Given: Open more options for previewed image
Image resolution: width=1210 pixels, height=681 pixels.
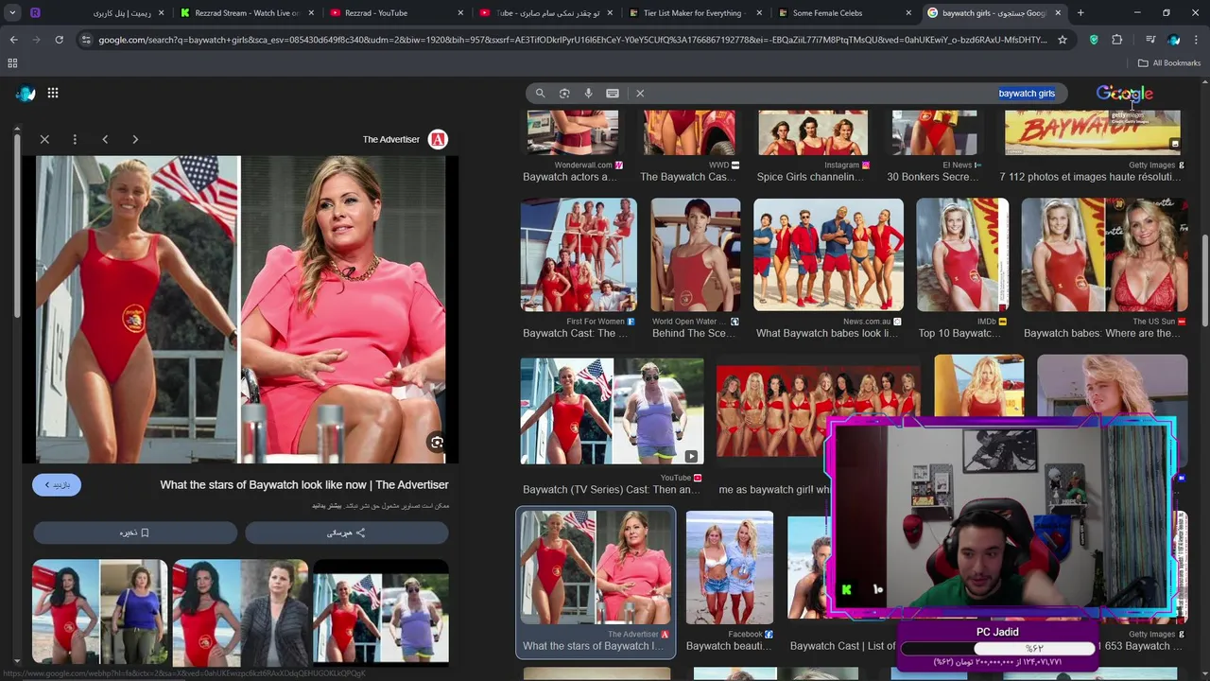Looking at the screenshot, I should pos(75,139).
